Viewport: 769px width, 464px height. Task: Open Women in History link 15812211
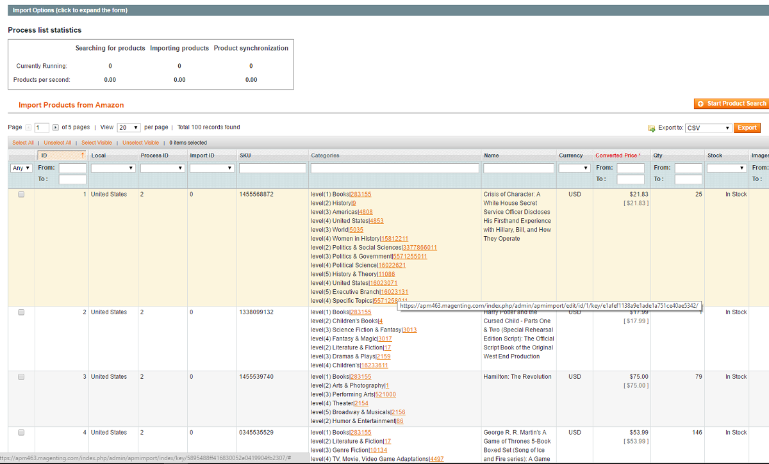pyautogui.click(x=395, y=239)
